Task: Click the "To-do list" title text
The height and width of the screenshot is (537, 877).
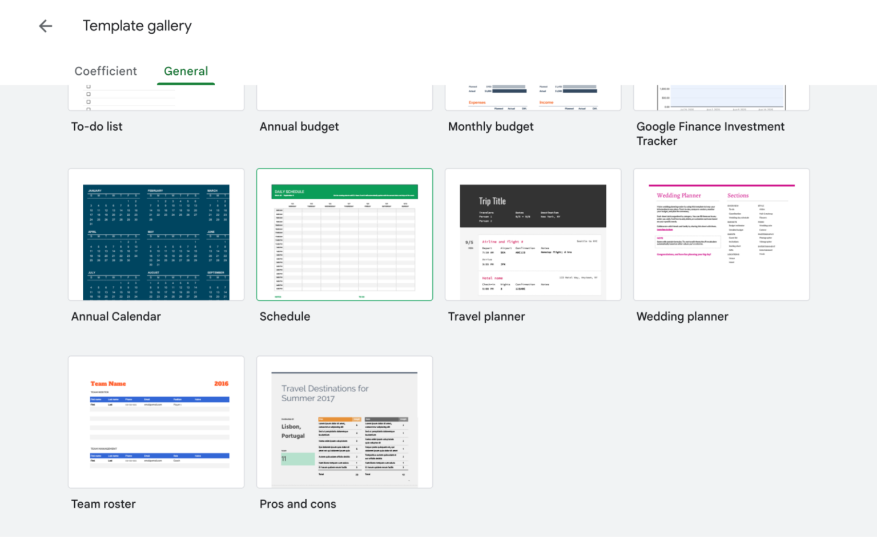Action: (x=96, y=127)
